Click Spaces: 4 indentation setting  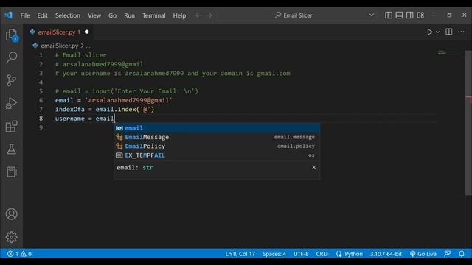coord(274,254)
